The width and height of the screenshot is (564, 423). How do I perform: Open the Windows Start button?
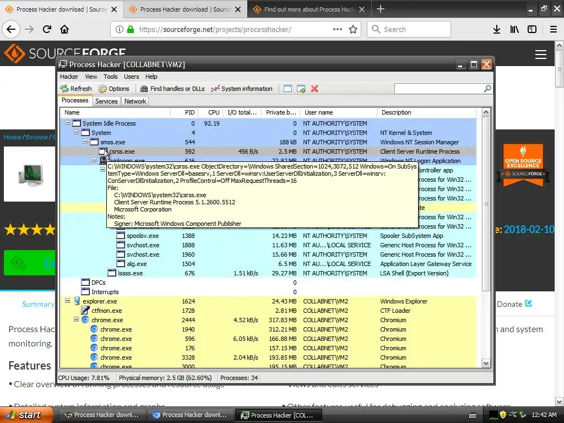tap(27, 415)
